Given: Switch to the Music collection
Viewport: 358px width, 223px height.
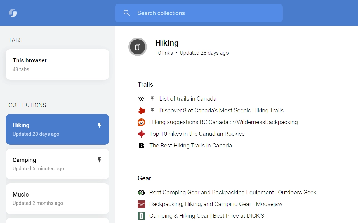Looking at the screenshot, I should pos(57,198).
